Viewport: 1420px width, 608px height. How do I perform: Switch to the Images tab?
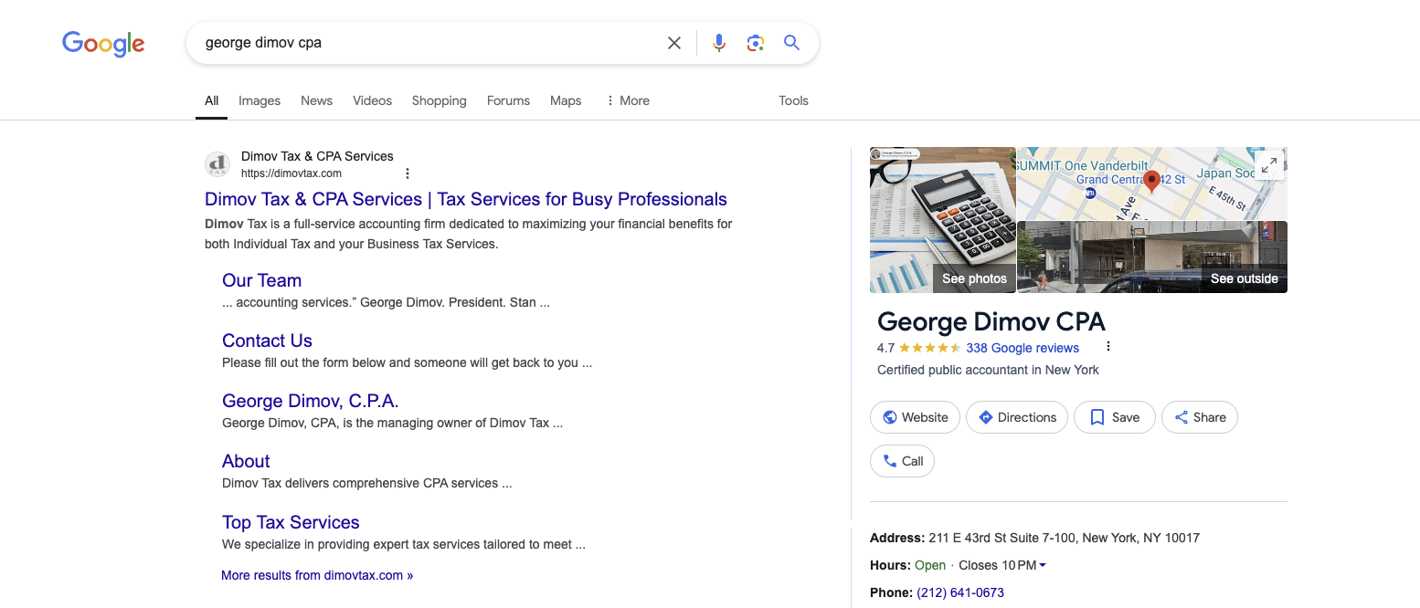(x=259, y=100)
